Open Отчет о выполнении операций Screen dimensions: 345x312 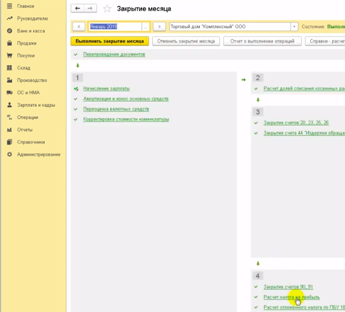click(x=262, y=41)
